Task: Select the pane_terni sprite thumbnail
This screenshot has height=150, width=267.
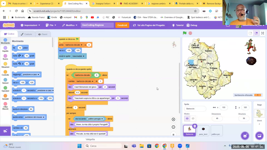Action: tap(203, 131)
